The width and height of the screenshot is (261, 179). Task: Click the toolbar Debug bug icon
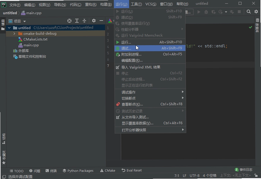click(206, 12)
